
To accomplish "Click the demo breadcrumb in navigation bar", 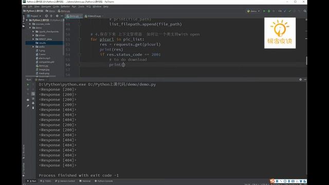I will pyautogui.click(x=50, y=11).
